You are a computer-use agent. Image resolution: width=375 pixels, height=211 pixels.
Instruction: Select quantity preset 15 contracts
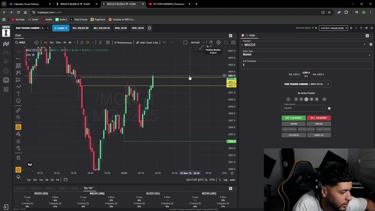pos(316,99)
